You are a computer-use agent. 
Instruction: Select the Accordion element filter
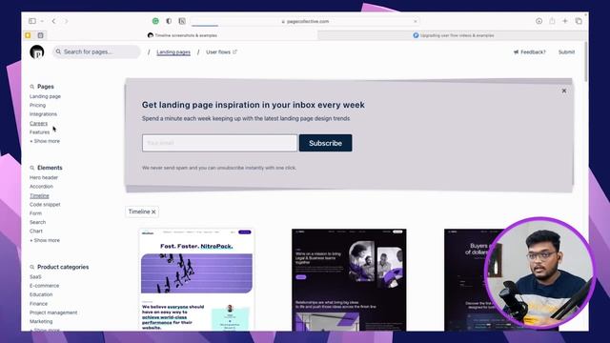coord(41,187)
